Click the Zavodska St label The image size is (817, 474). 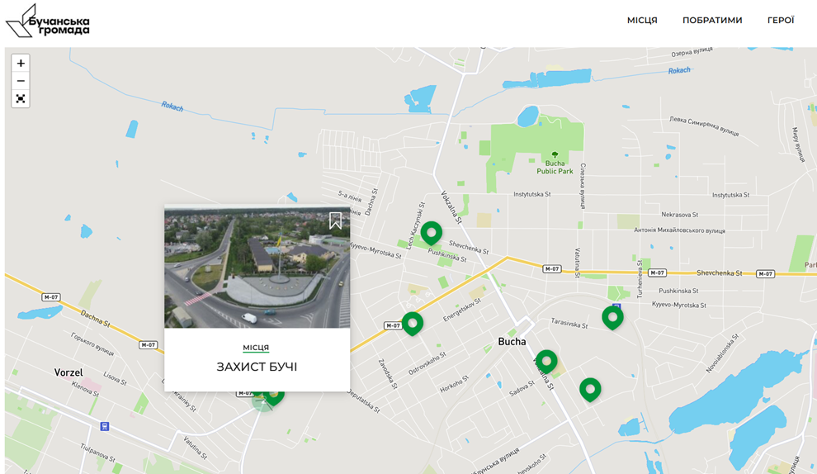tap(388, 374)
